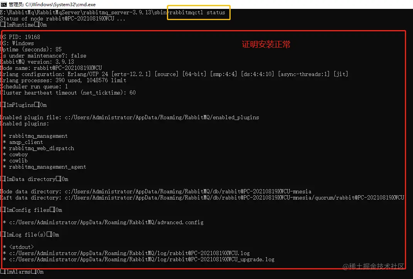Click the 'Raft data directory' path line
This screenshot has height=279, width=413.
[202, 198]
